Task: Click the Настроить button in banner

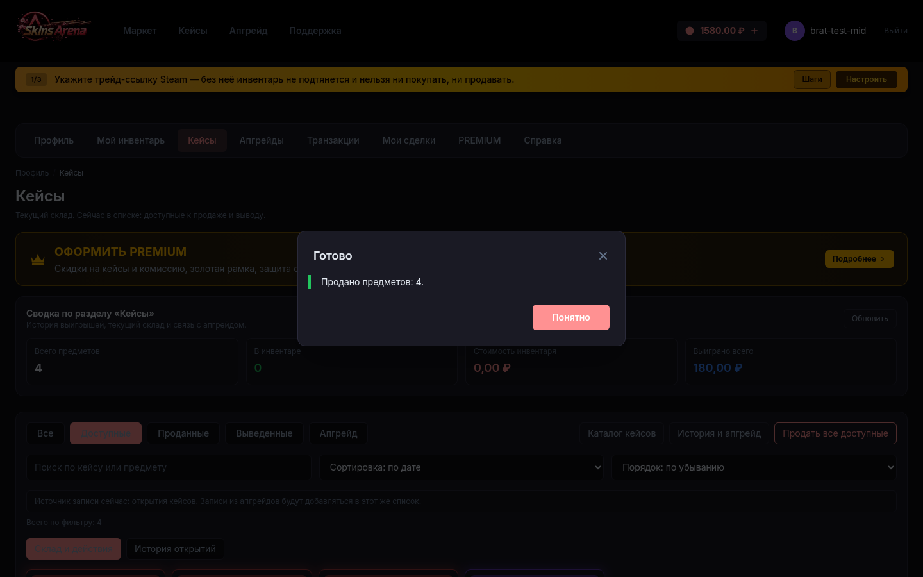Action: (867, 79)
